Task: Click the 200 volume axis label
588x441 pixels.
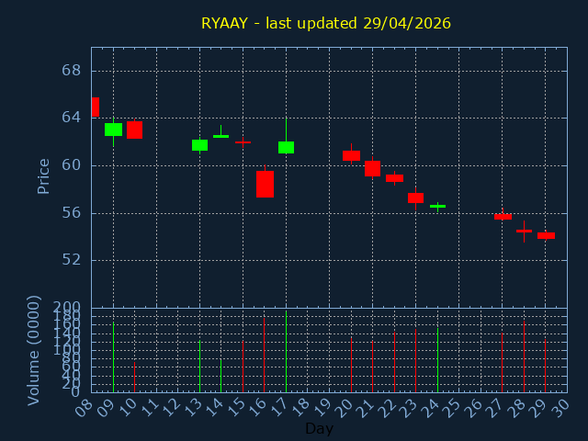Action: pos(67,308)
